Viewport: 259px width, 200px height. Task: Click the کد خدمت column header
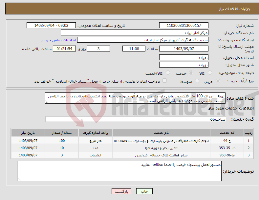(x=227, y=133)
